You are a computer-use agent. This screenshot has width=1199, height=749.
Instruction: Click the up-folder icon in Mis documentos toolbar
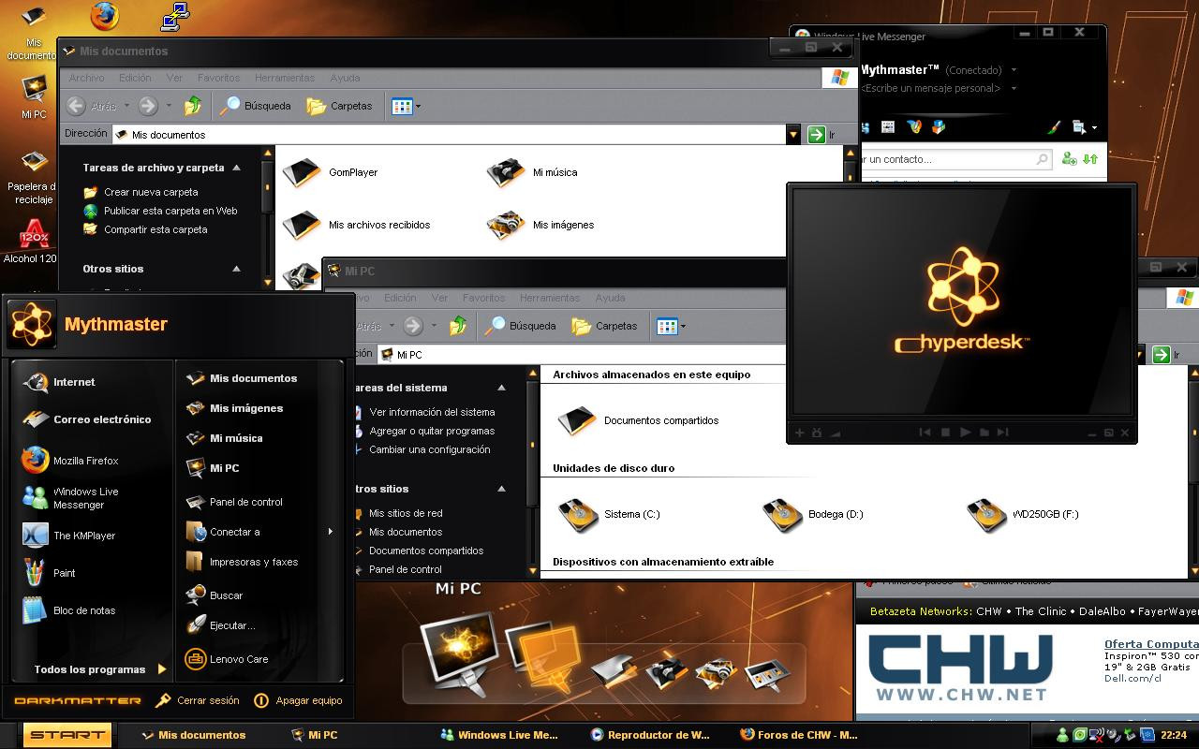click(x=193, y=106)
